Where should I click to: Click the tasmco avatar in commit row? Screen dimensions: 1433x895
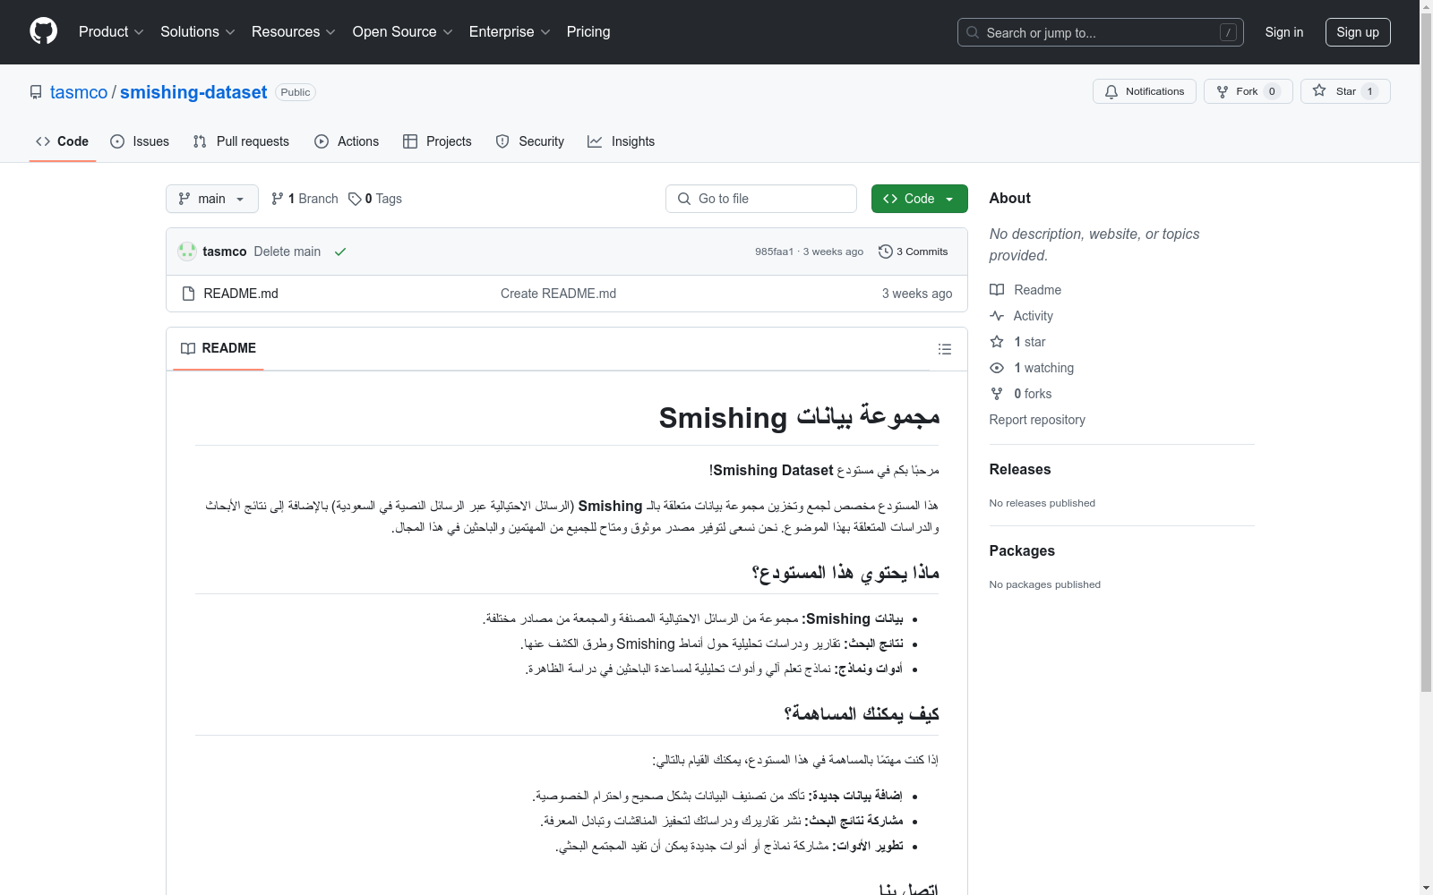[187, 251]
